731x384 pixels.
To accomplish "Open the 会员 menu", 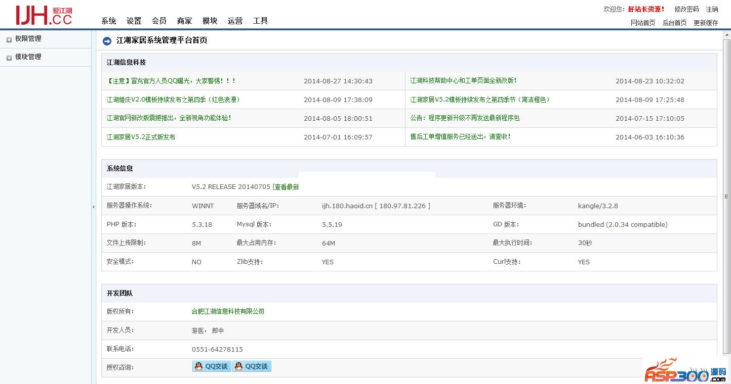I will [x=159, y=21].
